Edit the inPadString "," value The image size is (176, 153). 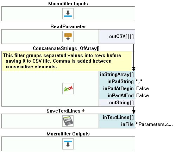tap(139, 81)
